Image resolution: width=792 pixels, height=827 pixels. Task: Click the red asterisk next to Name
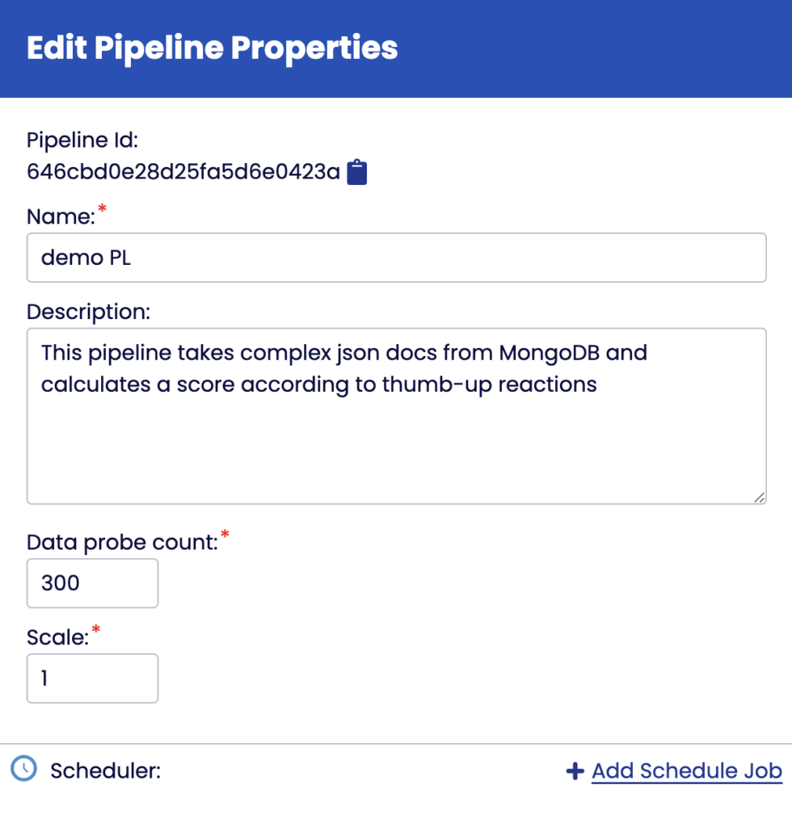(x=103, y=209)
